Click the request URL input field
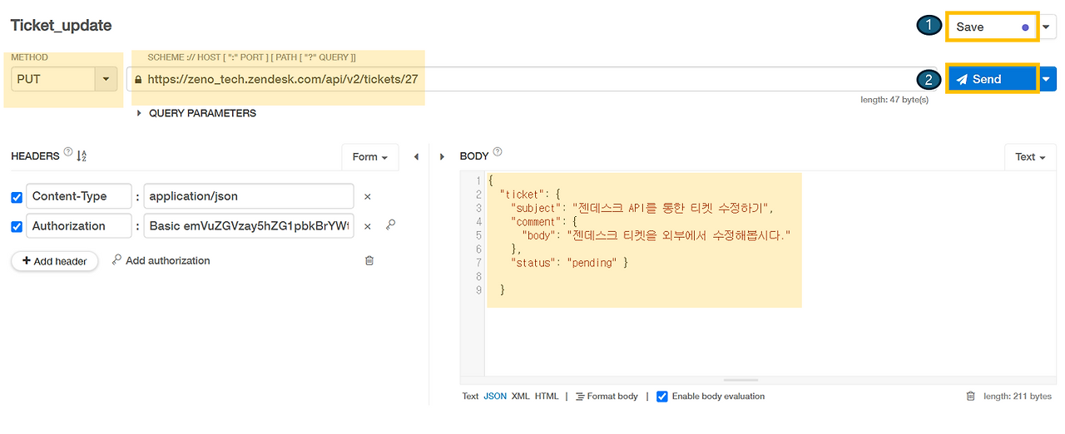1065x434 pixels. click(x=532, y=80)
